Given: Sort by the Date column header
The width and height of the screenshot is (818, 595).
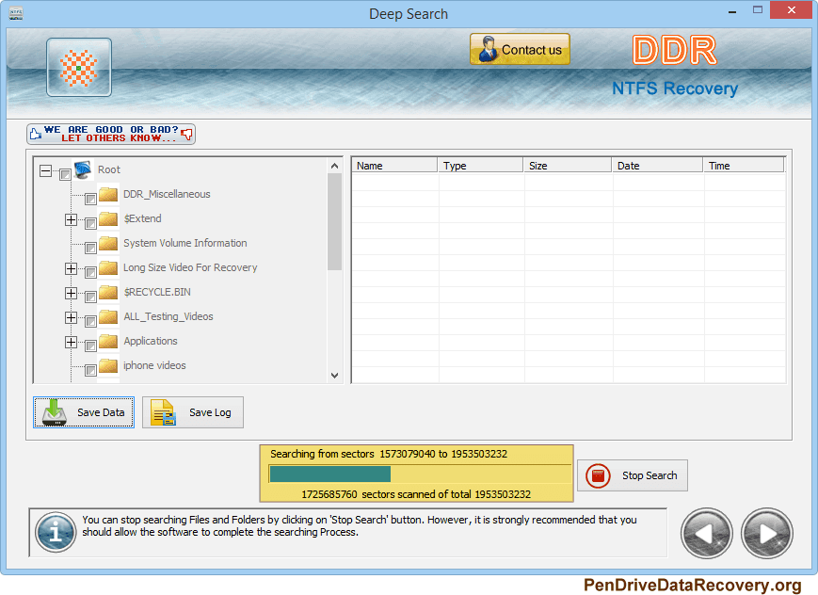Looking at the screenshot, I should tap(657, 166).
